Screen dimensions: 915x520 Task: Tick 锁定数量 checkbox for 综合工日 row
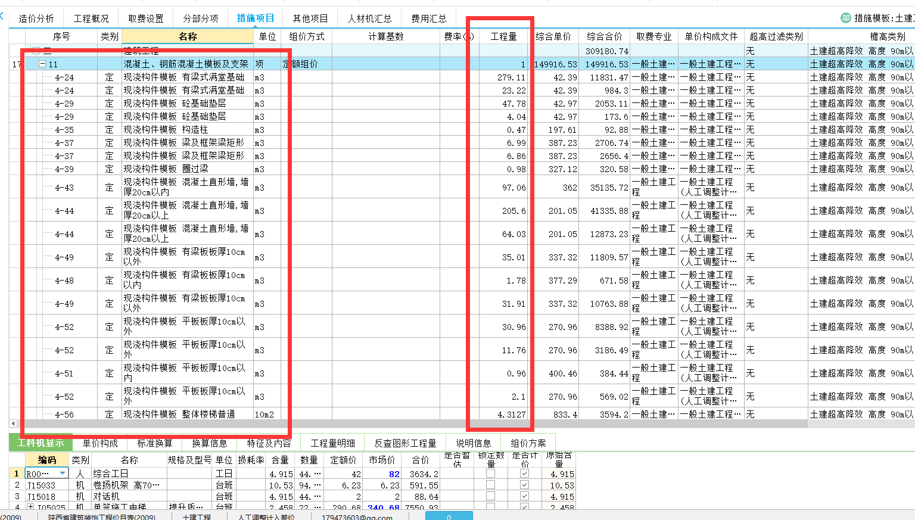tap(490, 474)
